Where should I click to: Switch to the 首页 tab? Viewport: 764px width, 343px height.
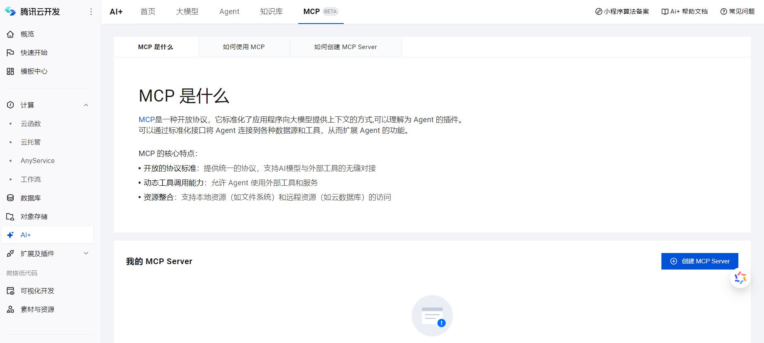(x=148, y=12)
